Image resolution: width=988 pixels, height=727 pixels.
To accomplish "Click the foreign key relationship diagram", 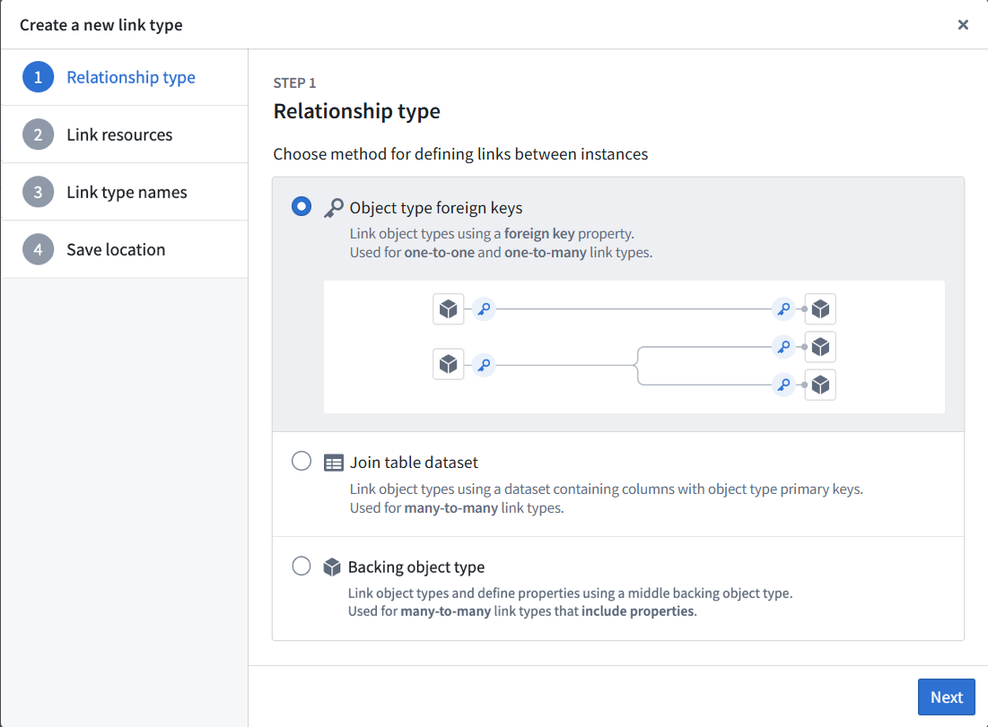I will pyautogui.click(x=634, y=347).
